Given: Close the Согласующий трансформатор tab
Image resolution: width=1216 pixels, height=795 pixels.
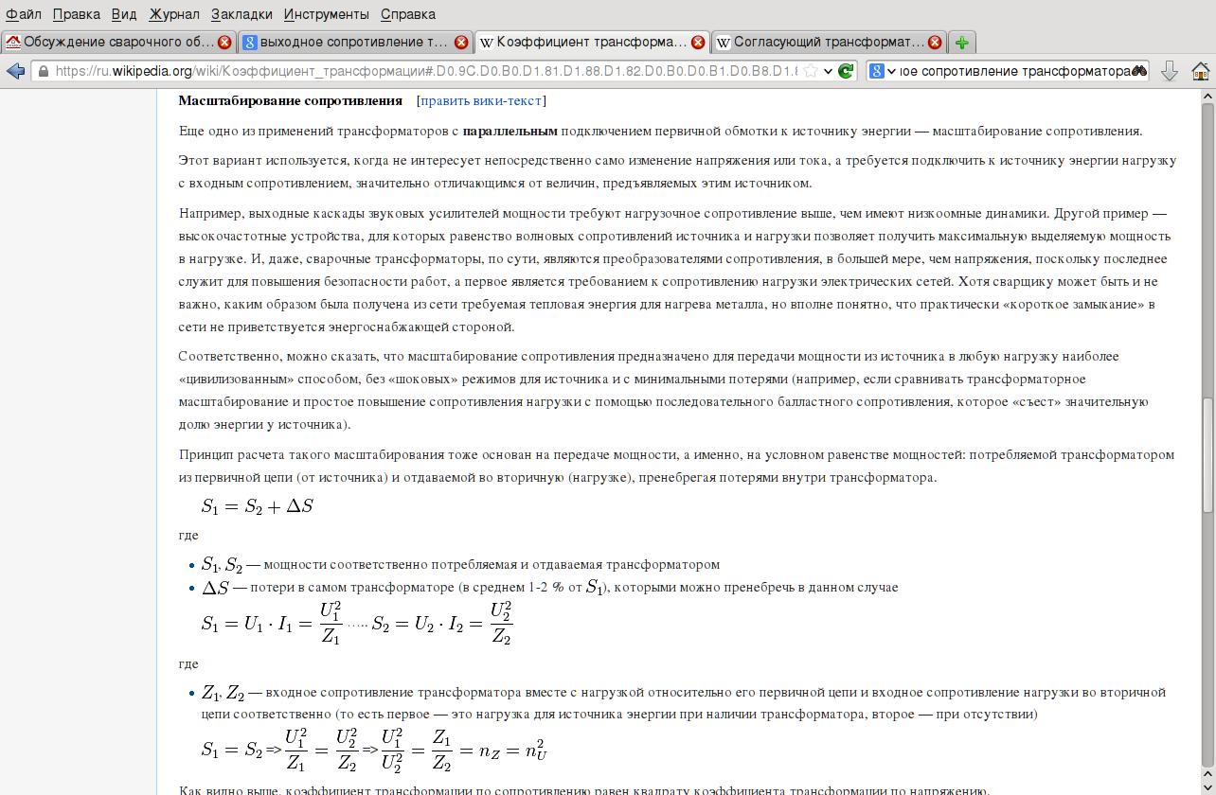Looking at the screenshot, I should (x=935, y=43).
